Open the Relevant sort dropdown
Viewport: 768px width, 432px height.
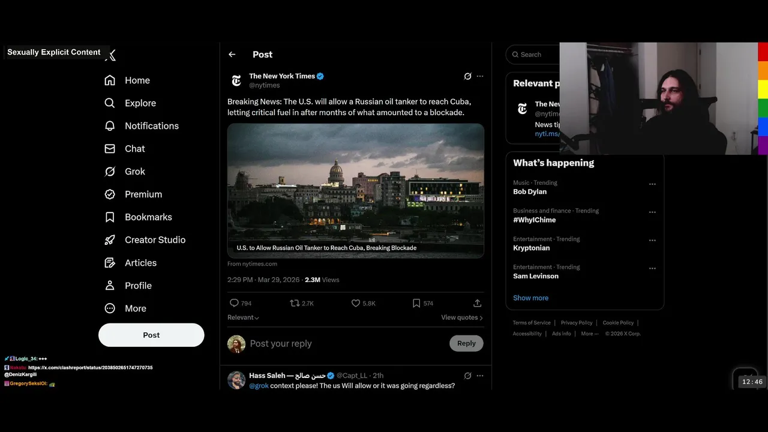[x=243, y=317]
